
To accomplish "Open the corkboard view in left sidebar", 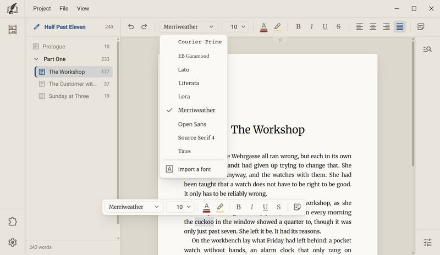I will pos(12,30).
